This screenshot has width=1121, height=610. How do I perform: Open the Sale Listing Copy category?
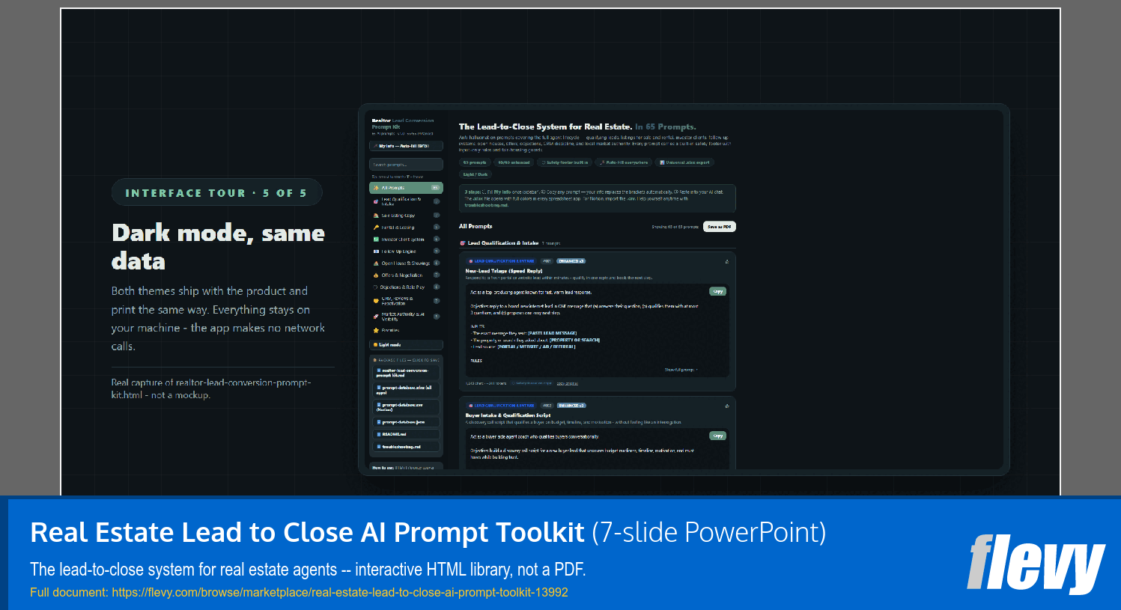(x=406, y=216)
